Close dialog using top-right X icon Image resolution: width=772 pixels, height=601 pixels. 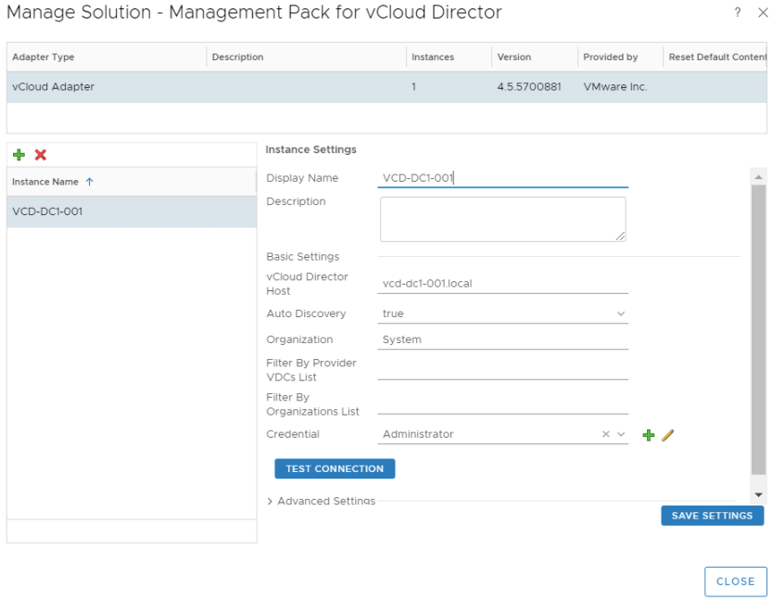[760, 12]
